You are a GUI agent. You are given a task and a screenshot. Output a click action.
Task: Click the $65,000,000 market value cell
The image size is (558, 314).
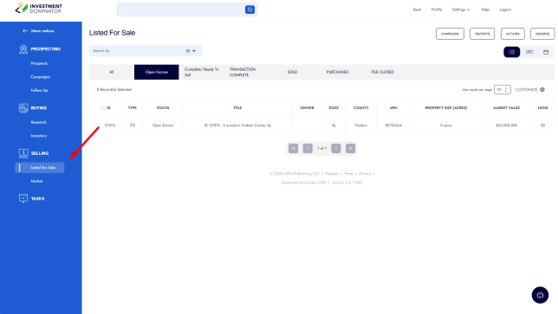pos(506,125)
